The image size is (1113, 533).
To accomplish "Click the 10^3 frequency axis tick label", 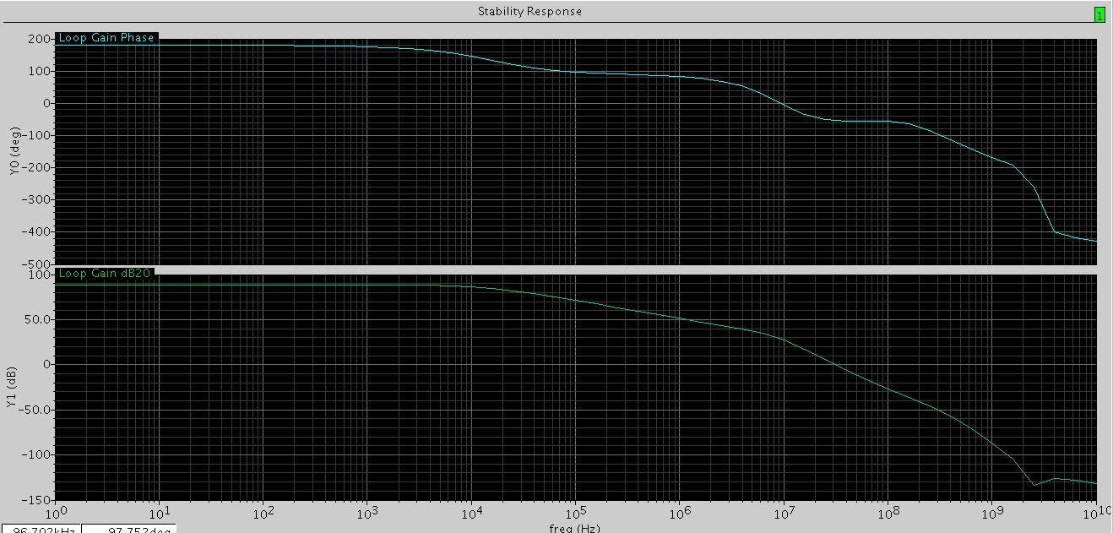I will (x=366, y=512).
